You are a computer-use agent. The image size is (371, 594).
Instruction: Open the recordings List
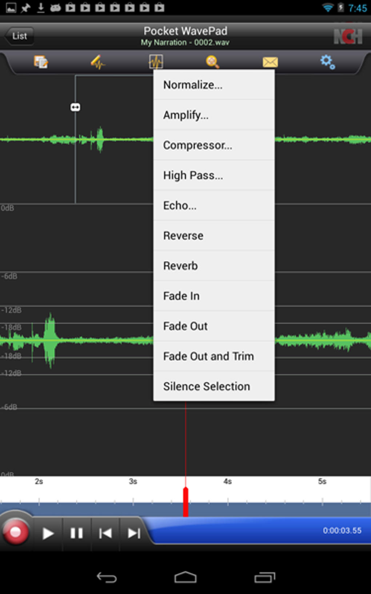(19, 35)
